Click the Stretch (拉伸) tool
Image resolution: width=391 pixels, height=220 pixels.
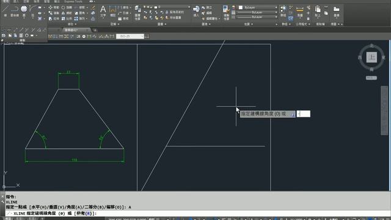(54, 18)
